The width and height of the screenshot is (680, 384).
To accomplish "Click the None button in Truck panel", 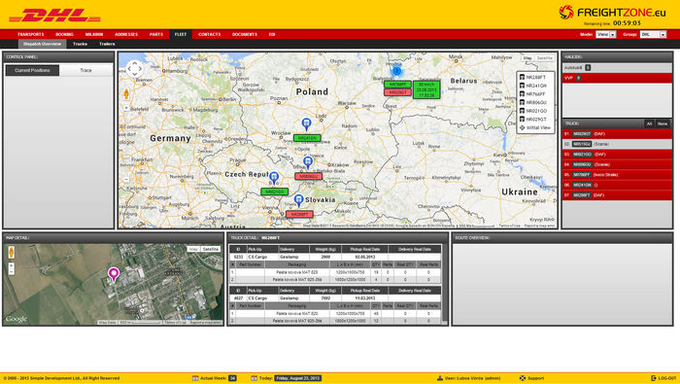I will (x=663, y=123).
